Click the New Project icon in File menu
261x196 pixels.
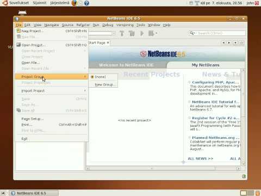click(x=18, y=31)
